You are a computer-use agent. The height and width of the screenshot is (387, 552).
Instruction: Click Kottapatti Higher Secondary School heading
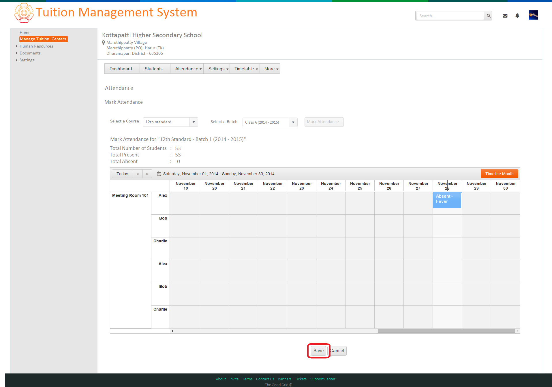pos(152,35)
